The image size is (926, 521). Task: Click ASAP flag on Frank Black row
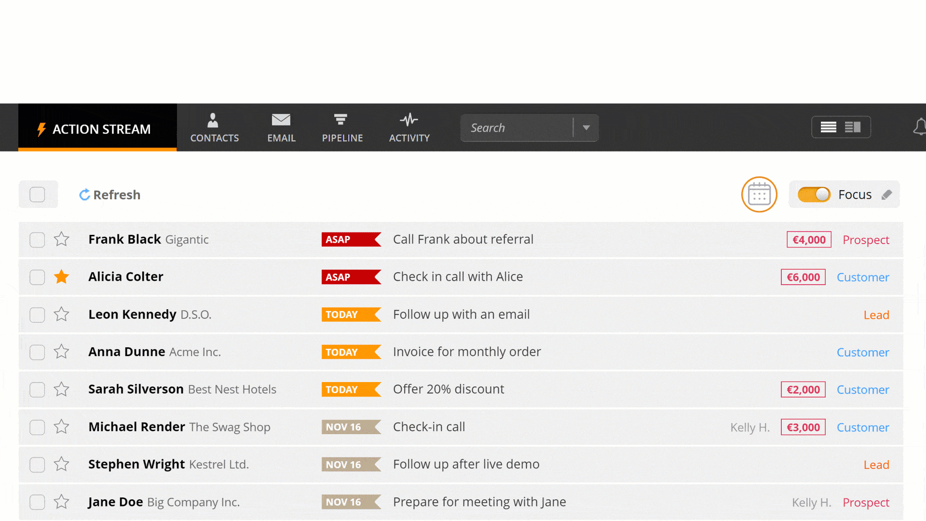tap(351, 240)
